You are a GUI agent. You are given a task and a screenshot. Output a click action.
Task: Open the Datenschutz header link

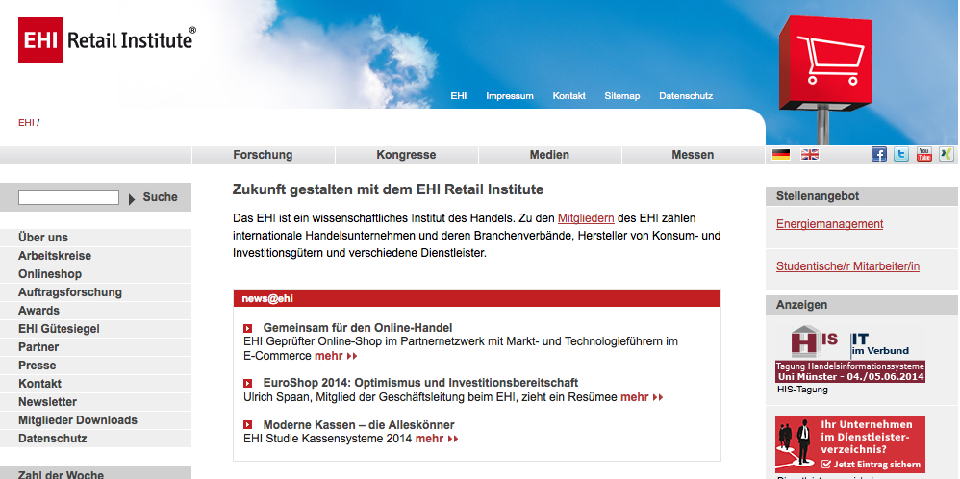point(686,96)
